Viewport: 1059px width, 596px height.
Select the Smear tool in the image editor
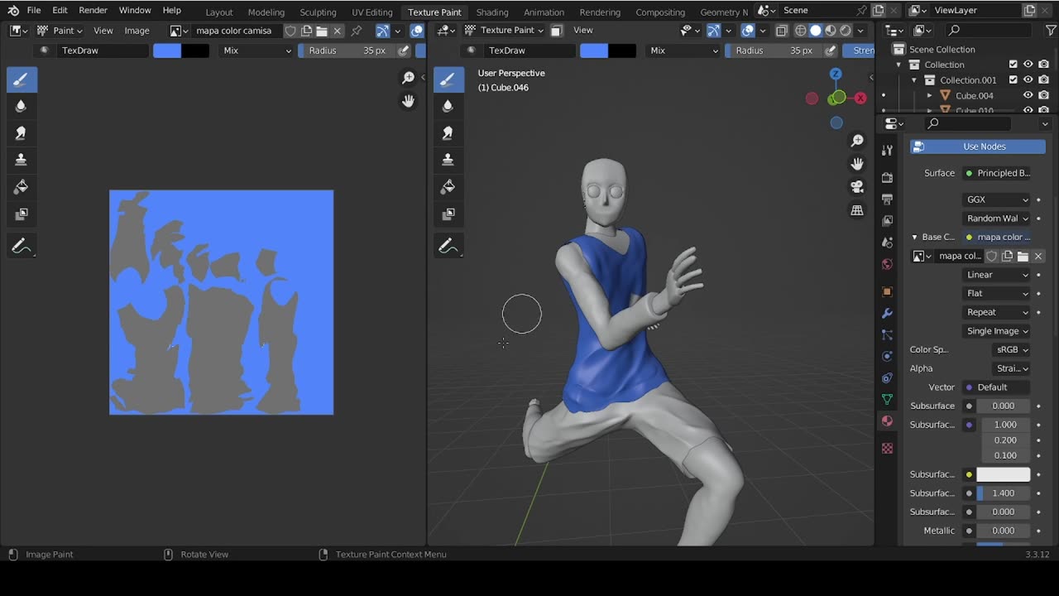point(21,132)
